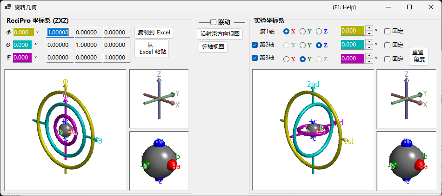442x196 pixels.
Task: Increase the third axis angle with up arrow
Action: [x=368, y=56]
